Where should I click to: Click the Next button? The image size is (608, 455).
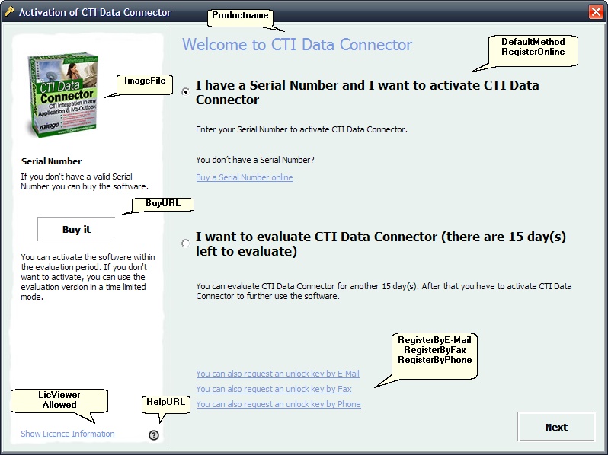[x=555, y=427]
